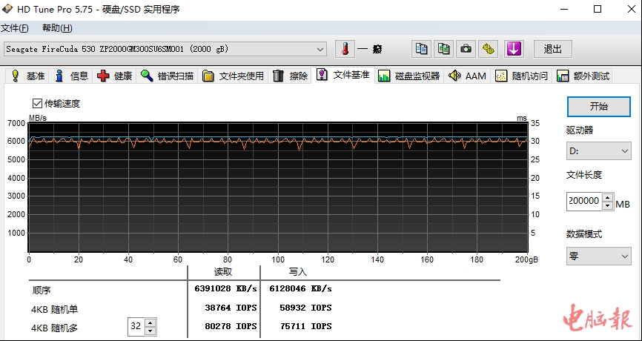Switch to the 错误扫描 error scan tab
Screen dimensions: 642x341
[168, 76]
